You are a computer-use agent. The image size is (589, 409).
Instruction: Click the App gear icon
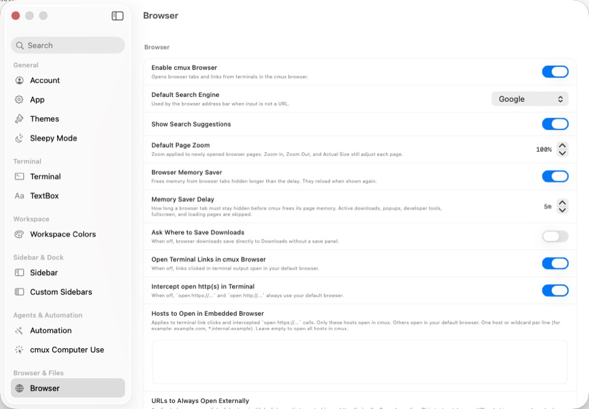point(19,99)
